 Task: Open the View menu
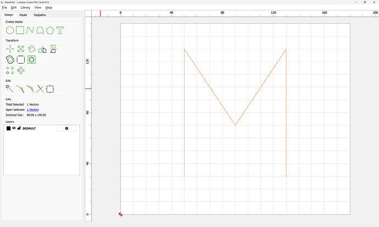coord(38,8)
